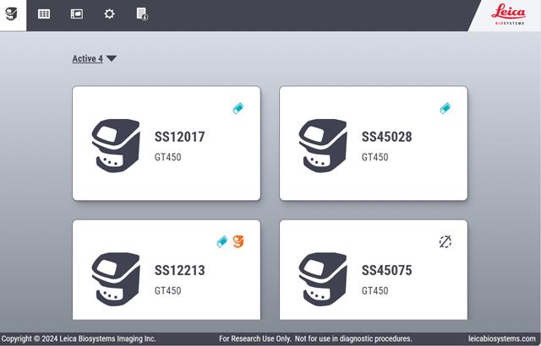Open the grid table view icon
The width and height of the screenshot is (541, 346).
44,14
